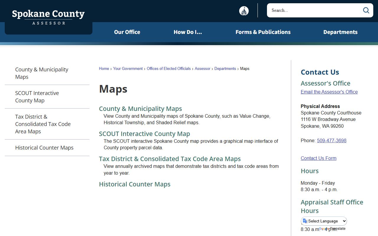Click the Physical Address label
Screen dimensions: 378x236
tap(320, 106)
